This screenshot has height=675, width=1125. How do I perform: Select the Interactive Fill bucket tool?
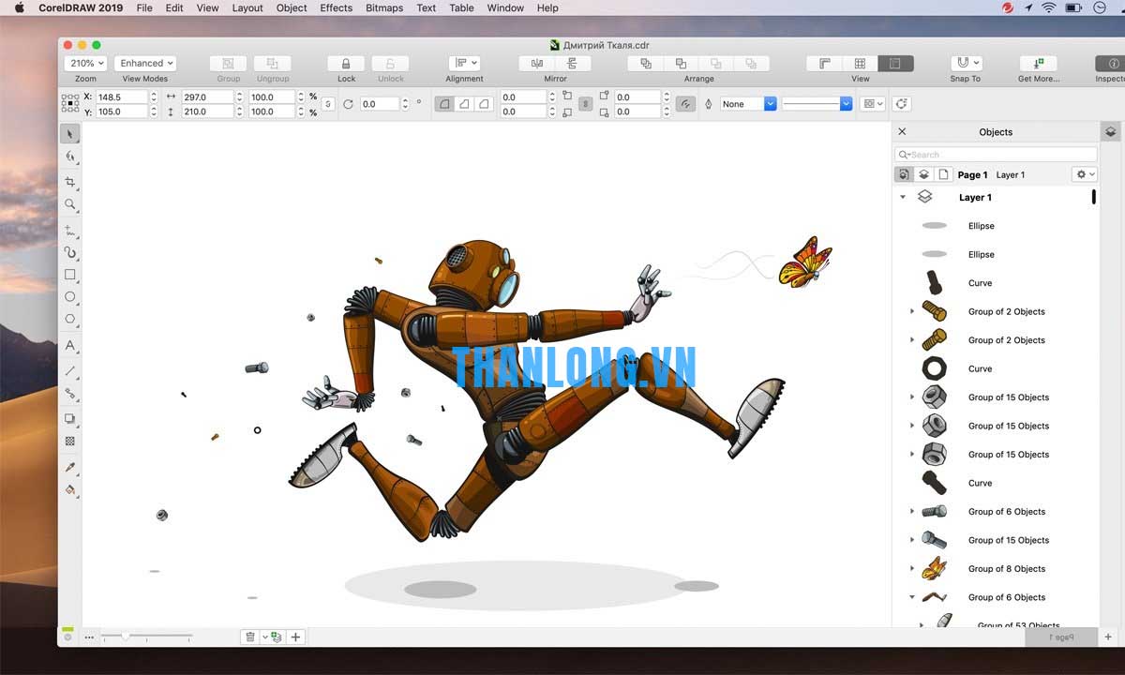coord(70,489)
